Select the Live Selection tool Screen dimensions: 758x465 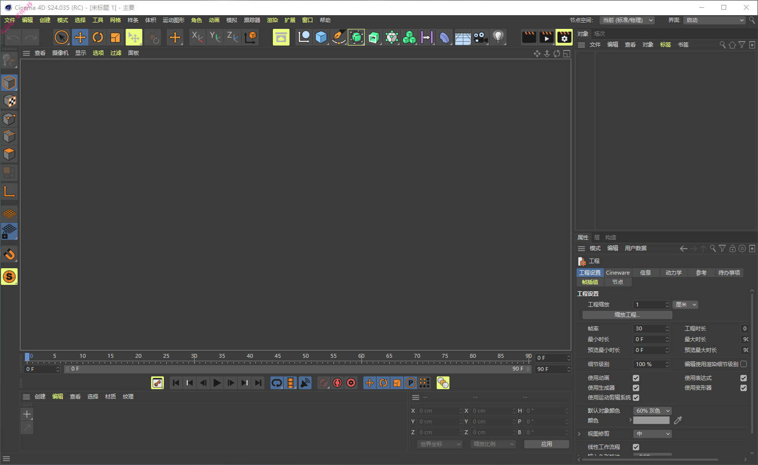coord(62,37)
